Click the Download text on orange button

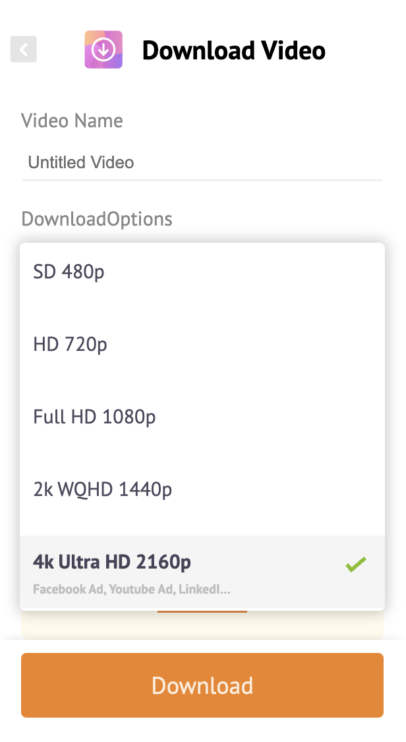[202, 685]
